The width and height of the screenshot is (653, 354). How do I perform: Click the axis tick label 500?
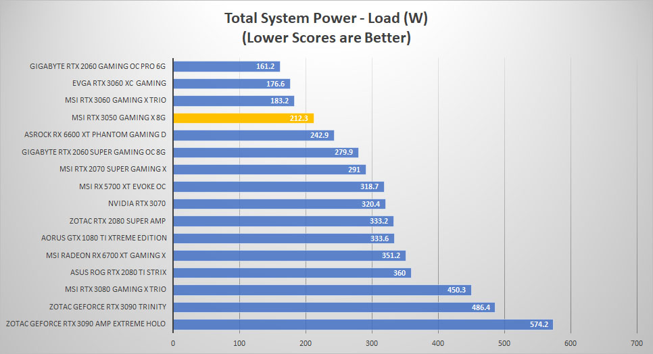(504, 344)
